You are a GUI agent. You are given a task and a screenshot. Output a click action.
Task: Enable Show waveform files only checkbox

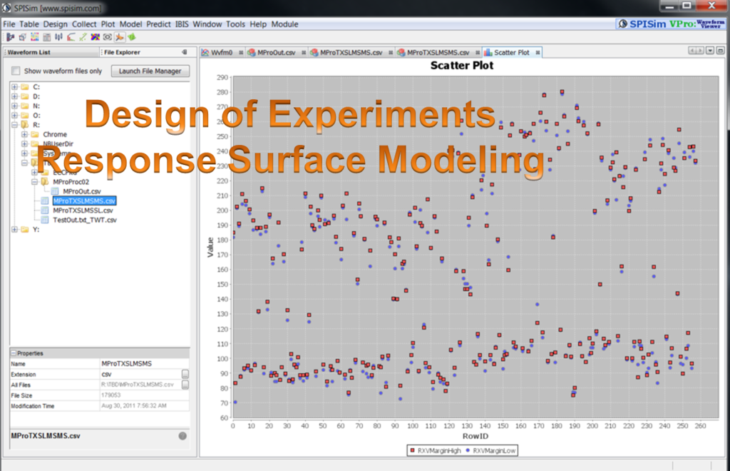coord(16,71)
